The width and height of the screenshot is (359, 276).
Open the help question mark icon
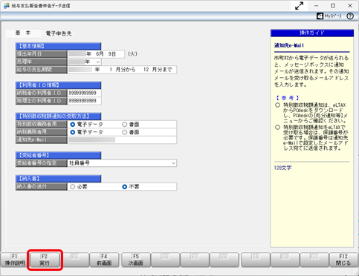point(350,16)
